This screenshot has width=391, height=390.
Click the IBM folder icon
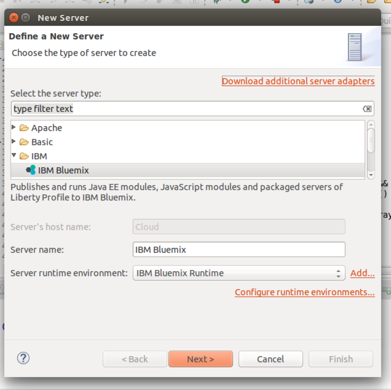tap(24, 156)
